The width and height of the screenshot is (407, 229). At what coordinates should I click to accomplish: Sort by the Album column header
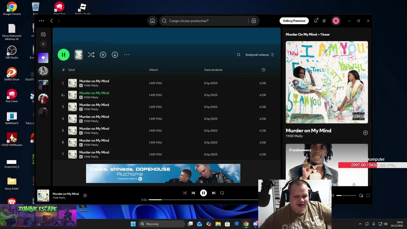[154, 70]
